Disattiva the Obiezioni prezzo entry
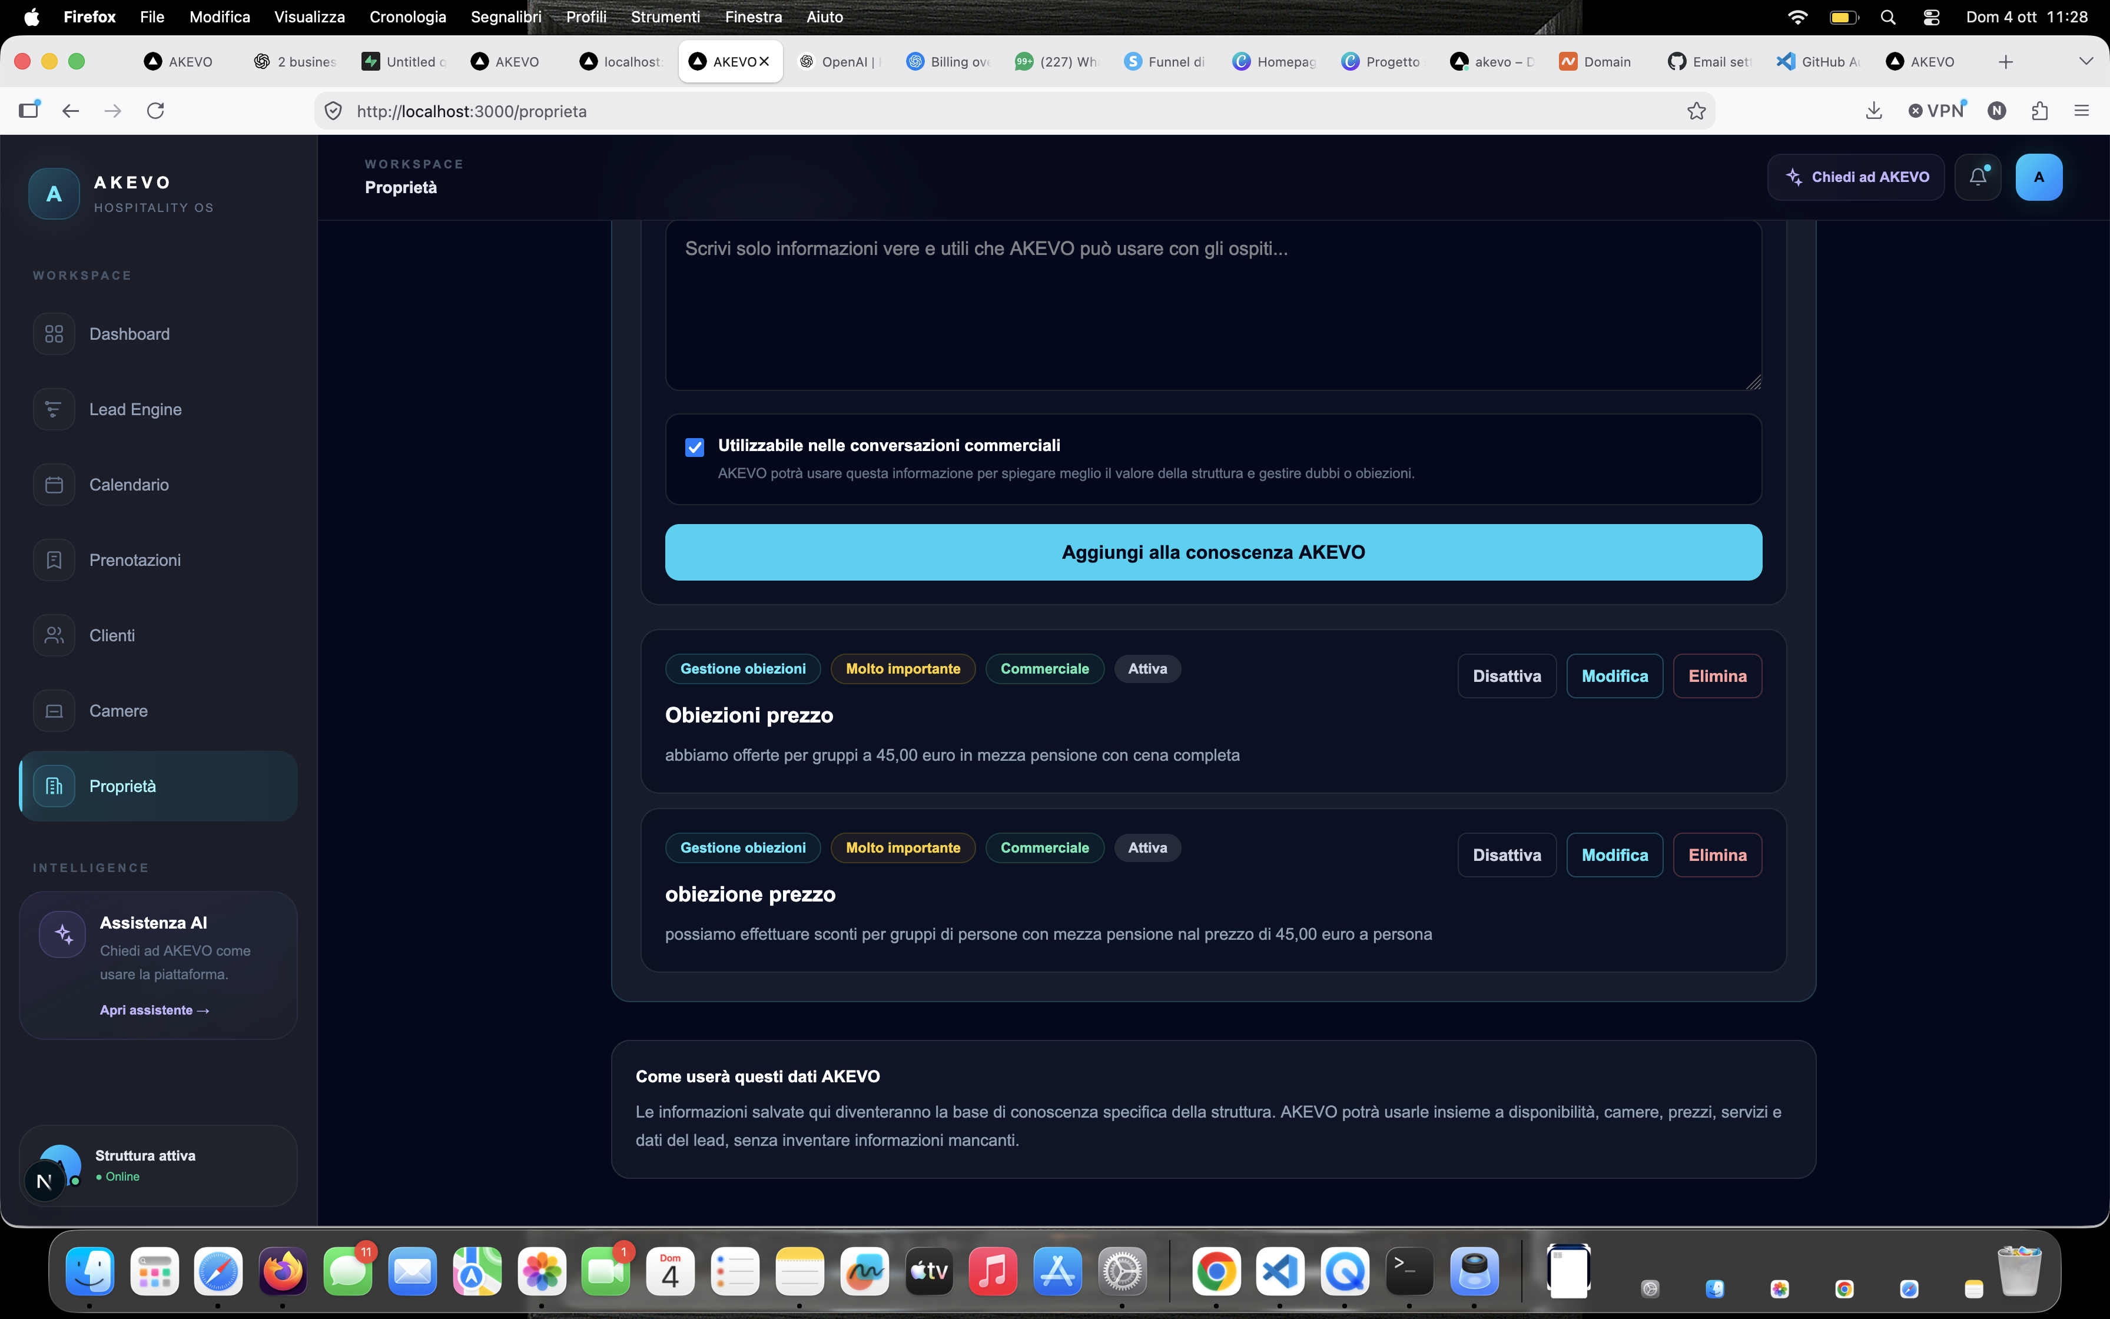Screen dimensions: 2110x1319 click(x=1507, y=676)
